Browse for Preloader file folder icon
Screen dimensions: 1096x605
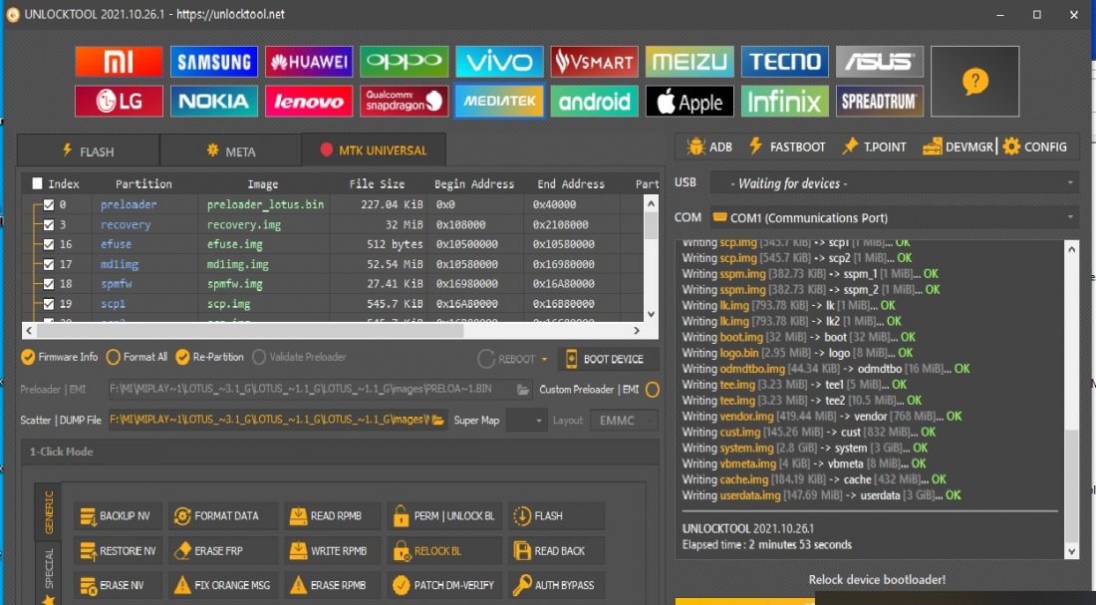[x=523, y=390]
